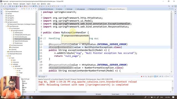Switch to the home.jsp tab
The height and width of the screenshot is (99, 177).
(x=69, y=9)
